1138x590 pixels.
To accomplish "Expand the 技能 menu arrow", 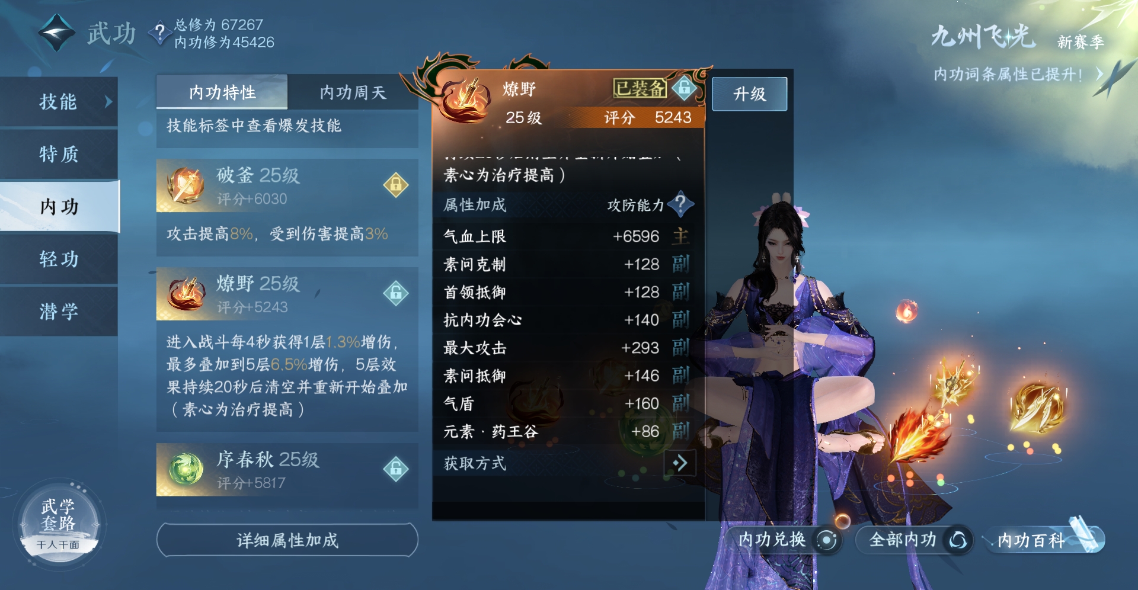I will point(108,101).
